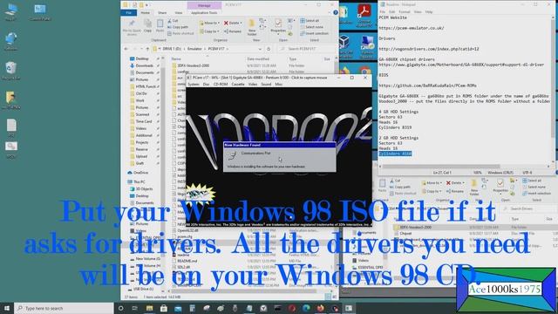Screen dimensions: 558x314
Task: Click Select all in PCEM V17 ribbon
Action: pyautogui.click(x=310, y=21)
